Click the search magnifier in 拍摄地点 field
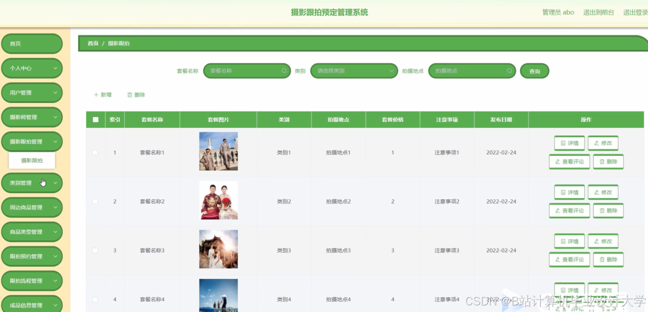648x312 pixels. (x=509, y=71)
